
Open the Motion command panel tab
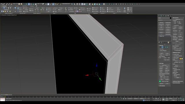(166, 16)
